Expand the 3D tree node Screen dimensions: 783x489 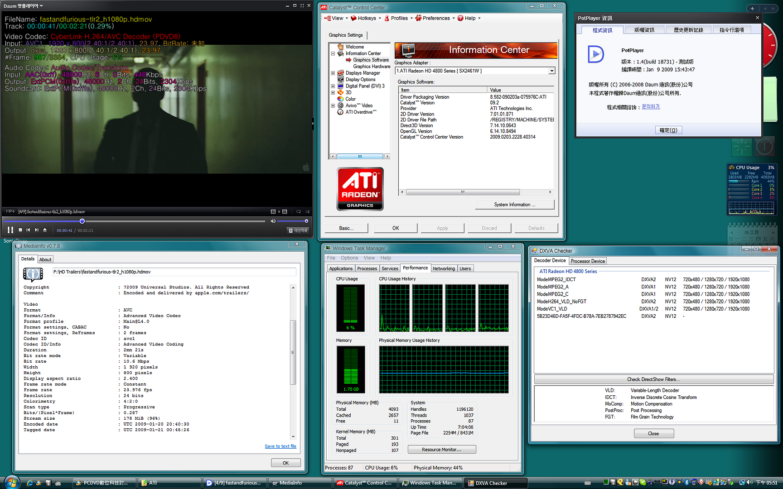(x=333, y=92)
